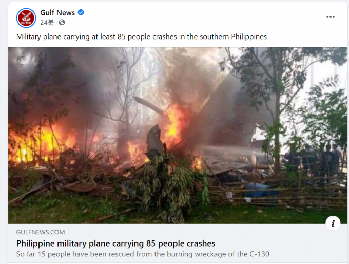The height and width of the screenshot is (264, 349).
Task: Click the post caption about southern Philippines
Action: point(141,37)
